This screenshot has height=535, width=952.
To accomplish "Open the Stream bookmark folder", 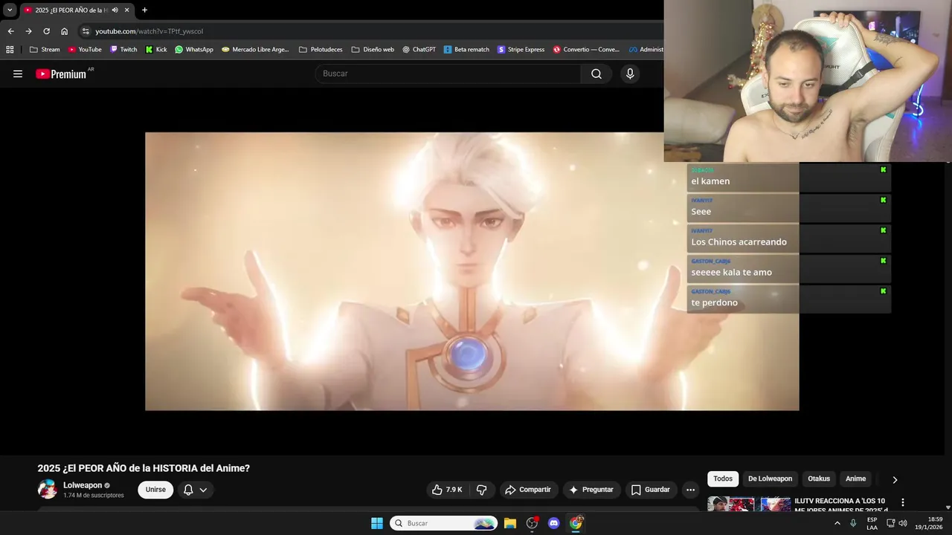I will [45, 50].
